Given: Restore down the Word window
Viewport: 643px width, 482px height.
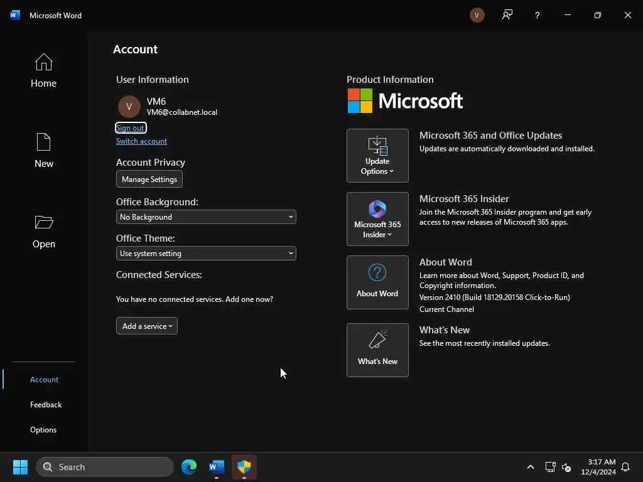Looking at the screenshot, I should (x=598, y=15).
